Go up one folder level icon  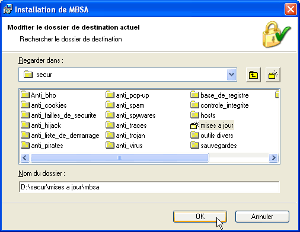pos(253,75)
